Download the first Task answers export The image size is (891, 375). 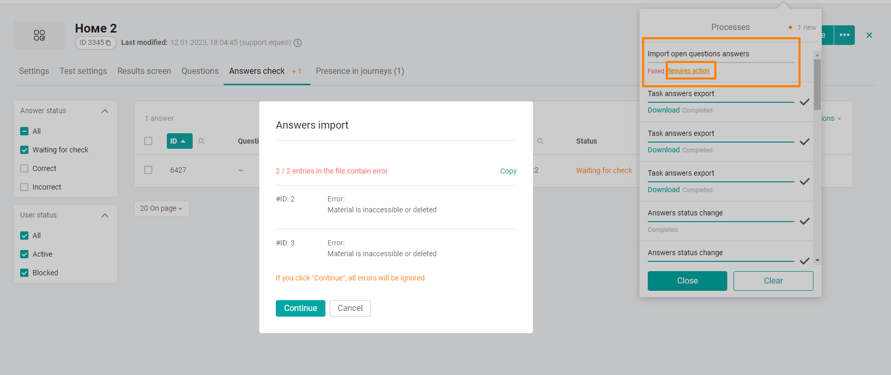click(x=664, y=110)
